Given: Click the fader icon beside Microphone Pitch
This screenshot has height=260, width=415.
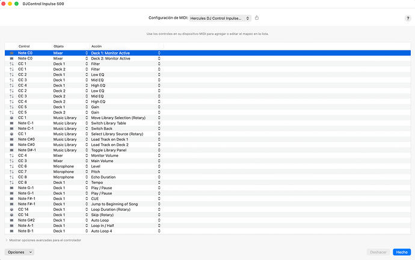Looking at the screenshot, I should [11, 172].
